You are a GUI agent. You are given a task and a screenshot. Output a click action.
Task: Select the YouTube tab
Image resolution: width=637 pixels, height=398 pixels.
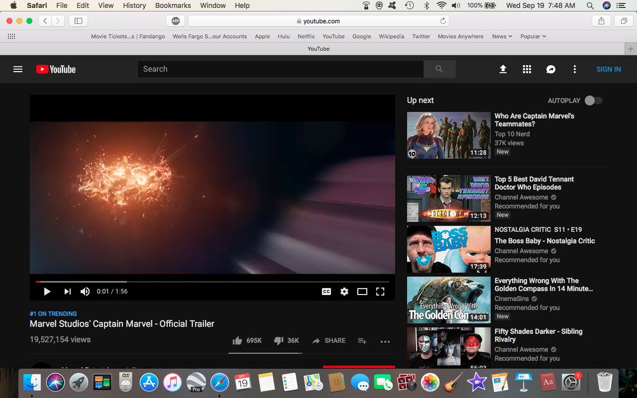(x=318, y=48)
